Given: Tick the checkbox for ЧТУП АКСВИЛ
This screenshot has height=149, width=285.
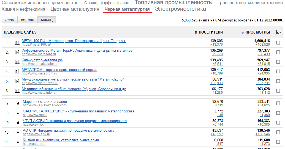Looking at the screenshot, I should (x=278, y=123).
